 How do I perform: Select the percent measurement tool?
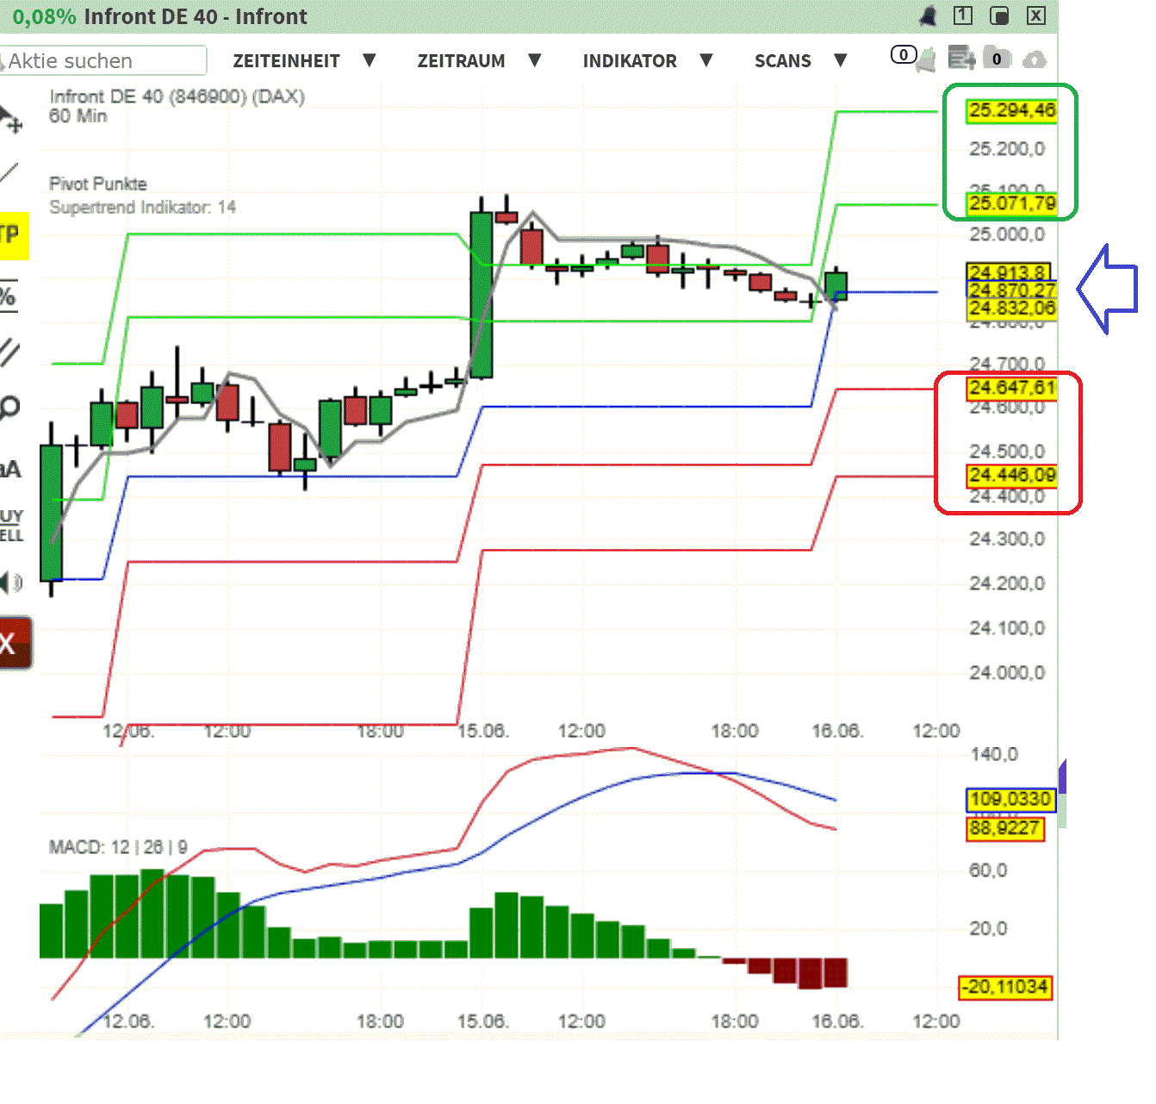tap(8, 296)
